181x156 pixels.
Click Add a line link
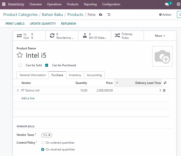tap(28, 98)
